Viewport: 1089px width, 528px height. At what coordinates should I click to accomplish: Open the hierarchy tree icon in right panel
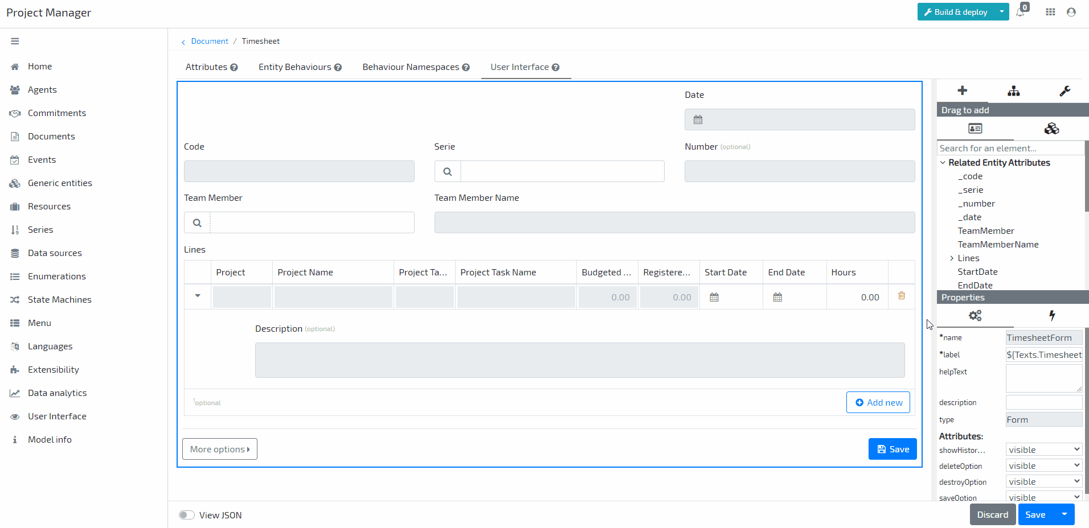pyautogui.click(x=1013, y=90)
